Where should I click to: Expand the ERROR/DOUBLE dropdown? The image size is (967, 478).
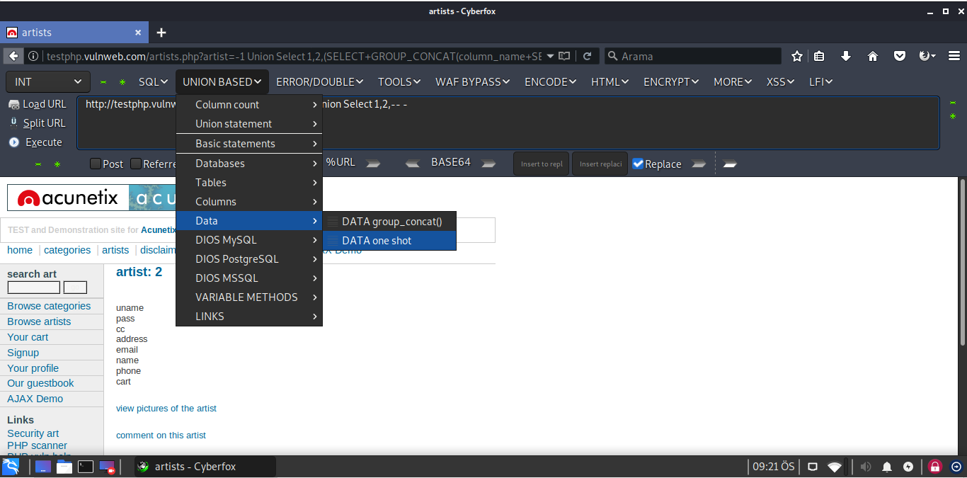tap(320, 82)
